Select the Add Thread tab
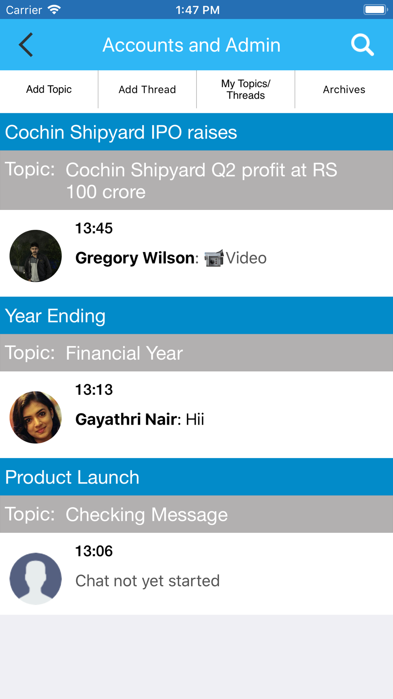Viewport: 393px width, 699px height. click(147, 89)
